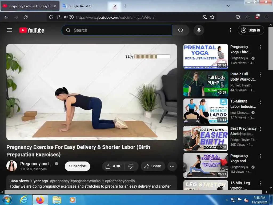273x205 pixels.
Task: Open Full Body PUMP video thumbnail
Action: pyautogui.click(x=206, y=84)
